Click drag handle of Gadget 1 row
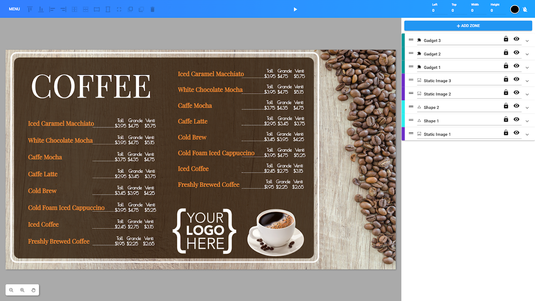The image size is (535, 301). tap(411, 67)
